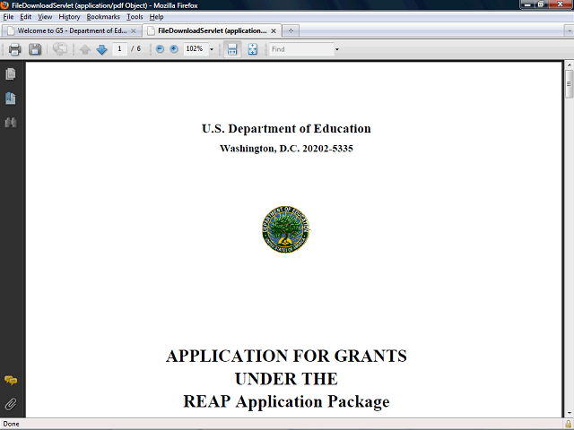Open the History menu
The width and height of the screenshot is (574, 430).
click(x=69, y=17)
